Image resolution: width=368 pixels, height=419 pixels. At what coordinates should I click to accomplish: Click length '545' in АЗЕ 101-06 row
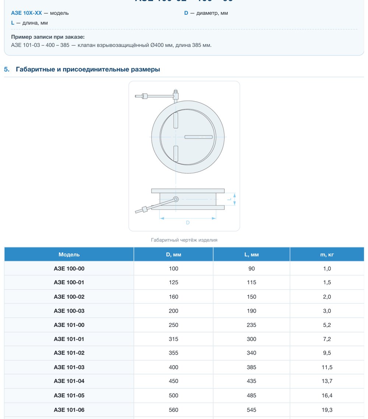pos(252,410)
